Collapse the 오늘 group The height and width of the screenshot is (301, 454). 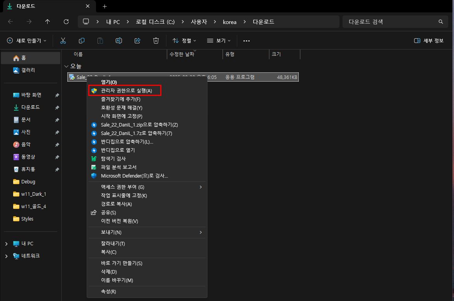click(x=67, y=67)
